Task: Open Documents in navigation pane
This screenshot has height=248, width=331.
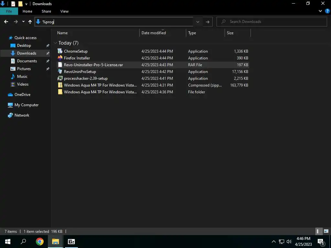Action: coord(27,61)
